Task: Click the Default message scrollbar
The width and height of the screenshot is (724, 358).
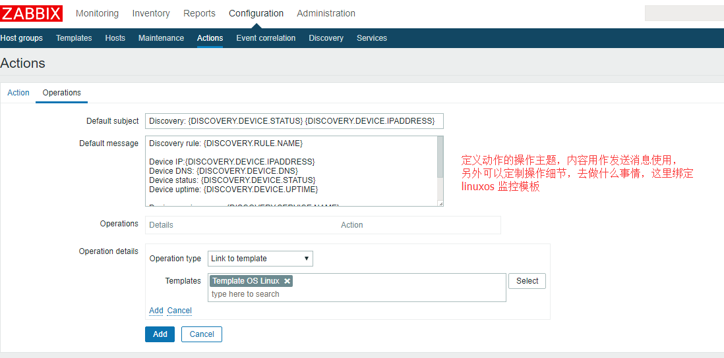Action: pos(440,158)
